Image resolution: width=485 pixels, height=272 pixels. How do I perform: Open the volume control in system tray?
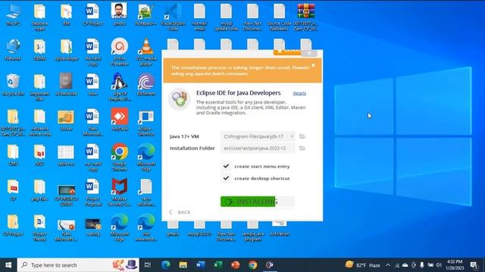point(439,265)
